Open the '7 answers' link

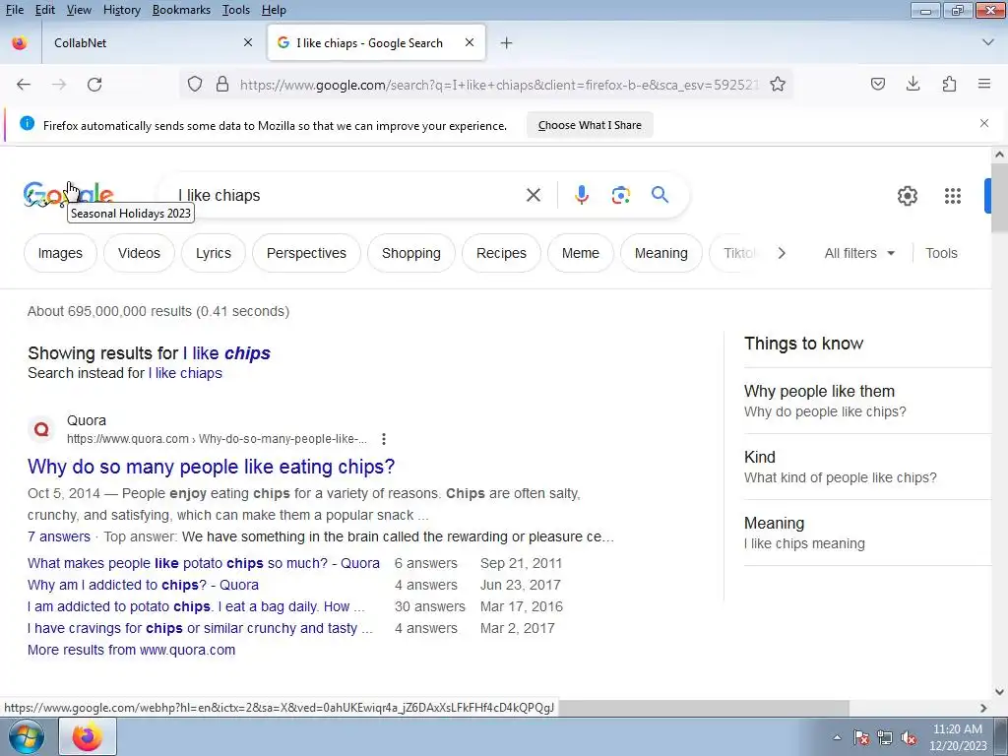[x=59, y=536]
